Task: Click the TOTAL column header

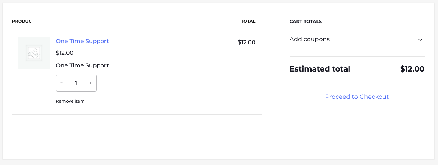Action: [x=248, y=21]
